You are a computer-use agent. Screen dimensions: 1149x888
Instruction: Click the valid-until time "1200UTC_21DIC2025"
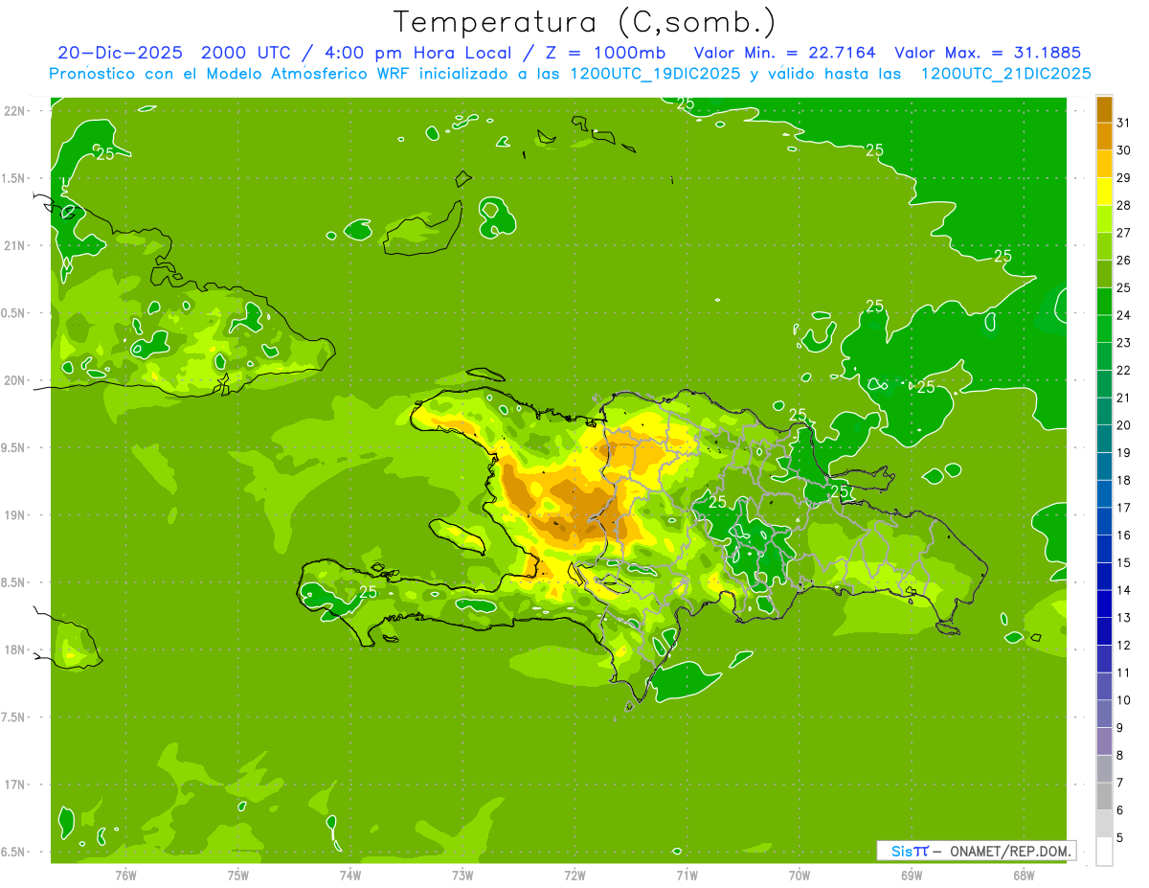pyautogui.click(x=1005, y=74)
